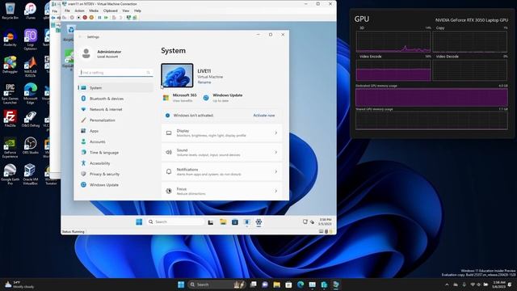The width and height of the screenshot is (517, 291).
Task: Open Microsoft 365 View benefits tile
Action: [180, 98]
